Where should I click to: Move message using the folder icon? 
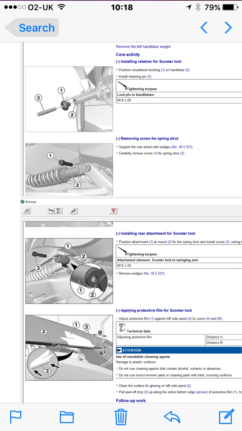pyautogui.click(x=67, y=417)
